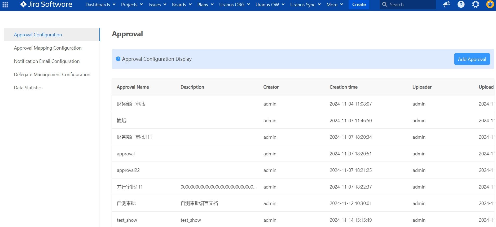Select the 巍峨 approval name
Viewport: 496px width, 227px height.
[121, 121]
